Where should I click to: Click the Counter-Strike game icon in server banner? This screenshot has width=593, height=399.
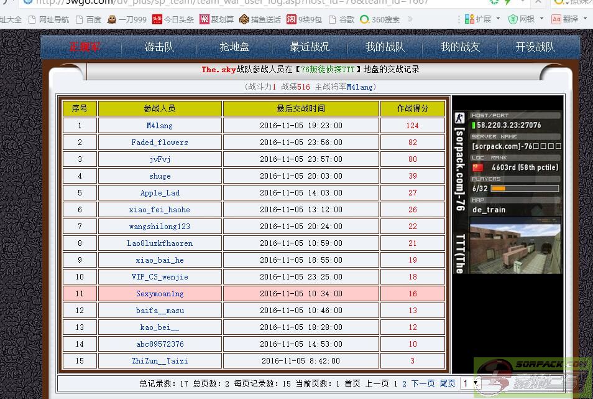click(459, 119)
